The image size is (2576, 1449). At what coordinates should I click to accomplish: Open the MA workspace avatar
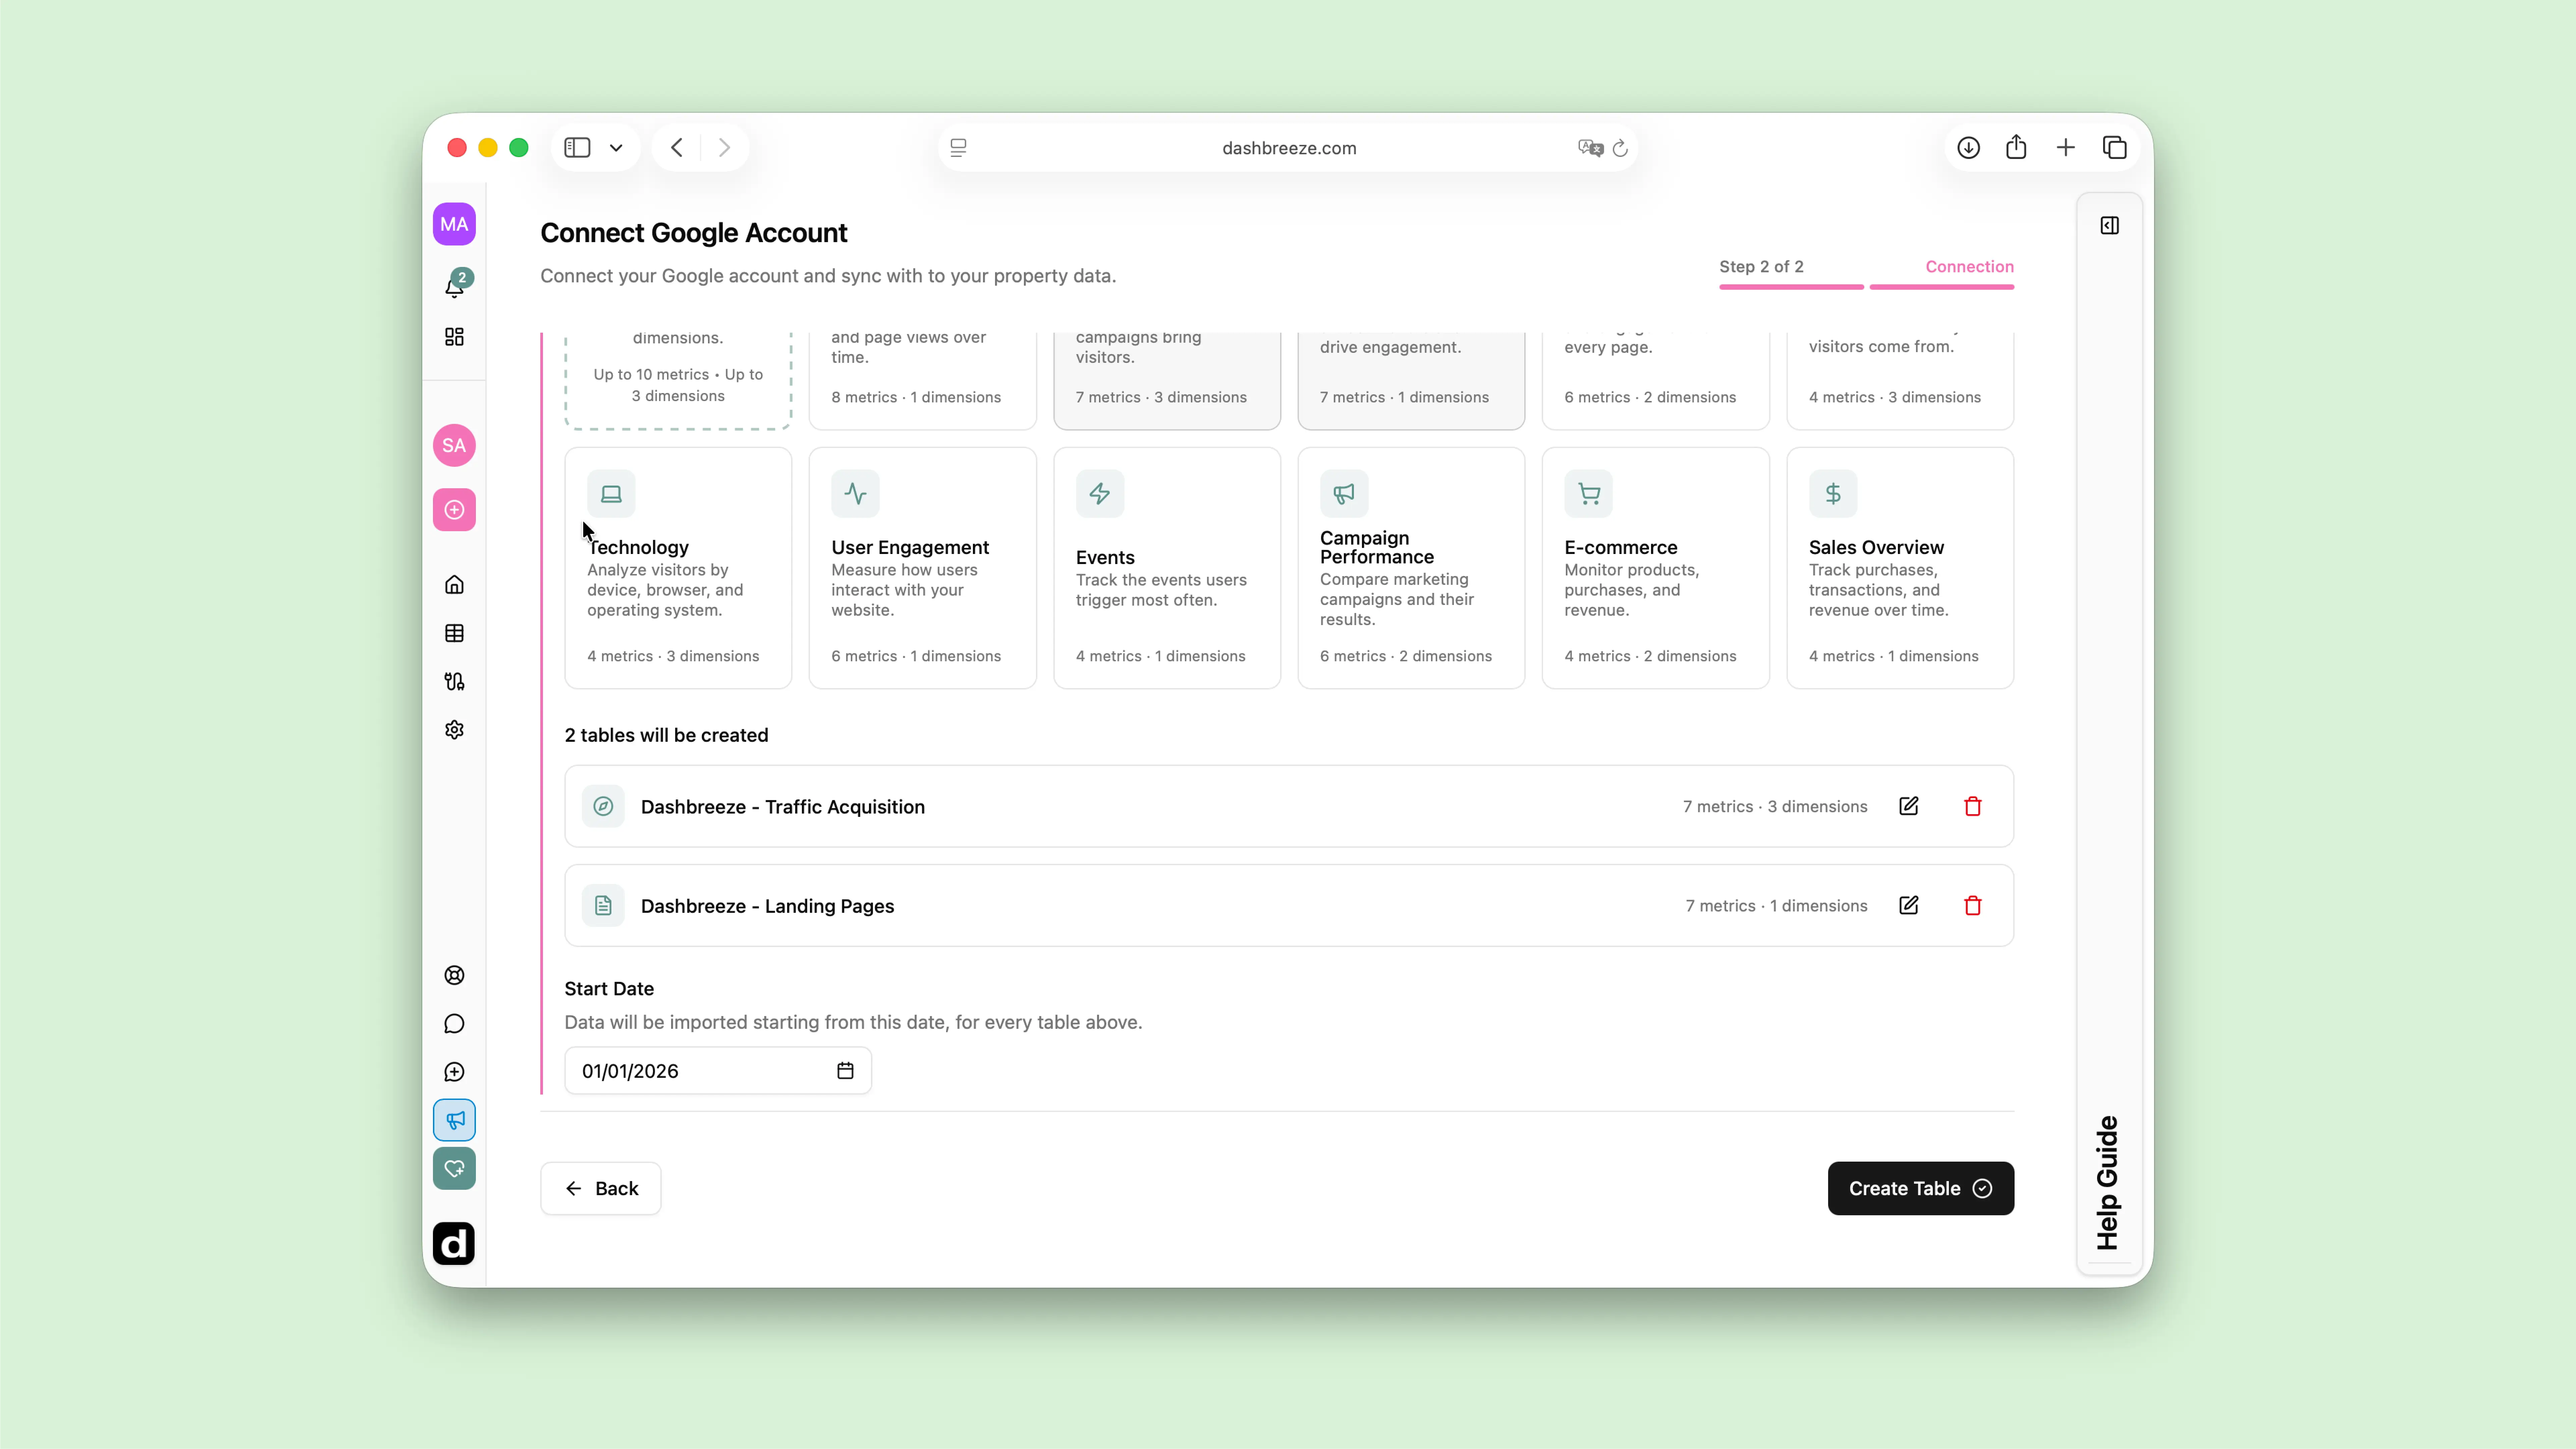click(x=454, y=224)
